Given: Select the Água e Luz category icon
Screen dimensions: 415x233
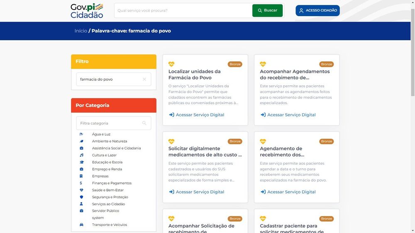Looking at the screenshot, I should coord(81,134).
